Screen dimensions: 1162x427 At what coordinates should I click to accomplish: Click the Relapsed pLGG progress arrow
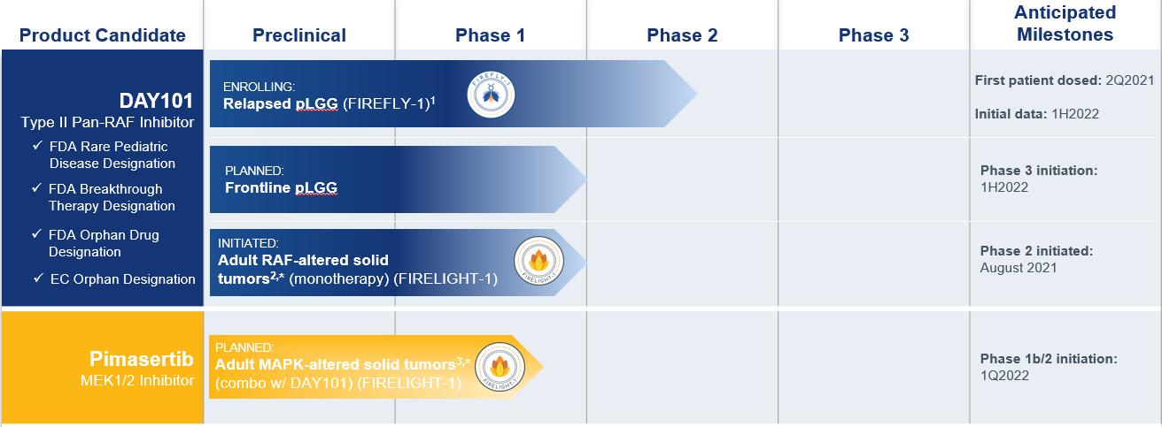click(453, 94)
